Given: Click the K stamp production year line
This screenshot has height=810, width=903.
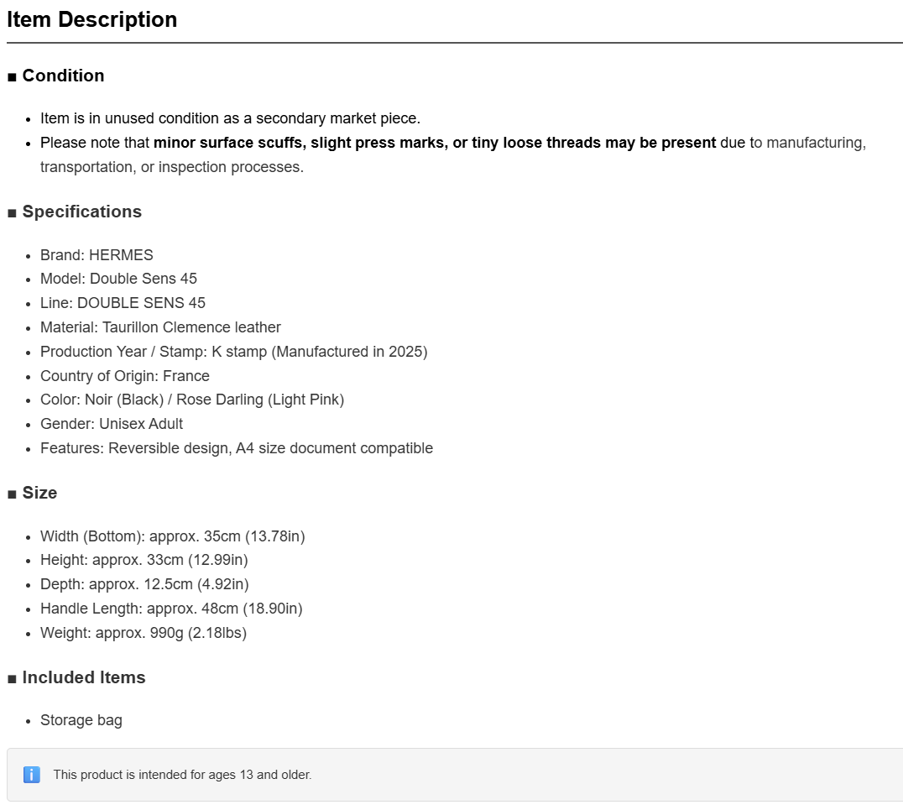Looking at the screenshot, I should [234, 352].
